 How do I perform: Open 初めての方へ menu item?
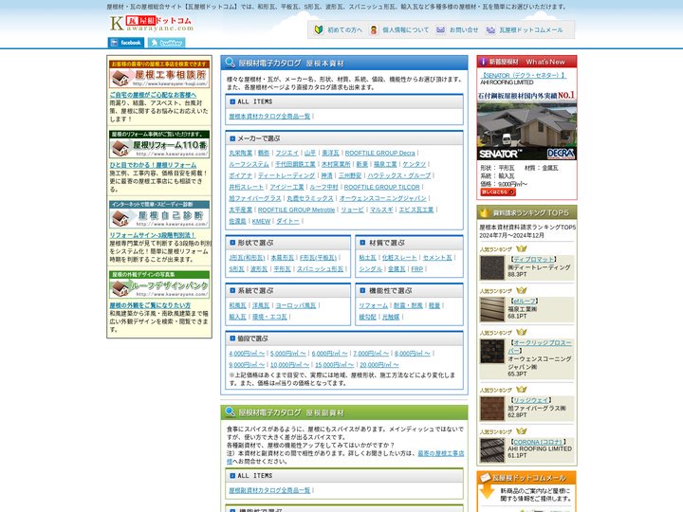344,30
